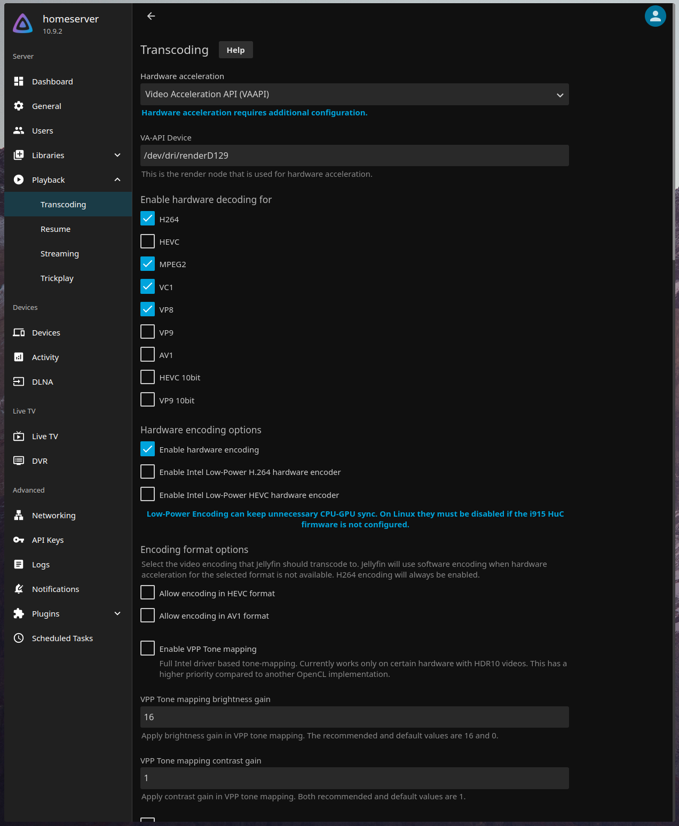Go to Trickplay in the sidebar
Screen dimensions: 679x826
(57, 278)
